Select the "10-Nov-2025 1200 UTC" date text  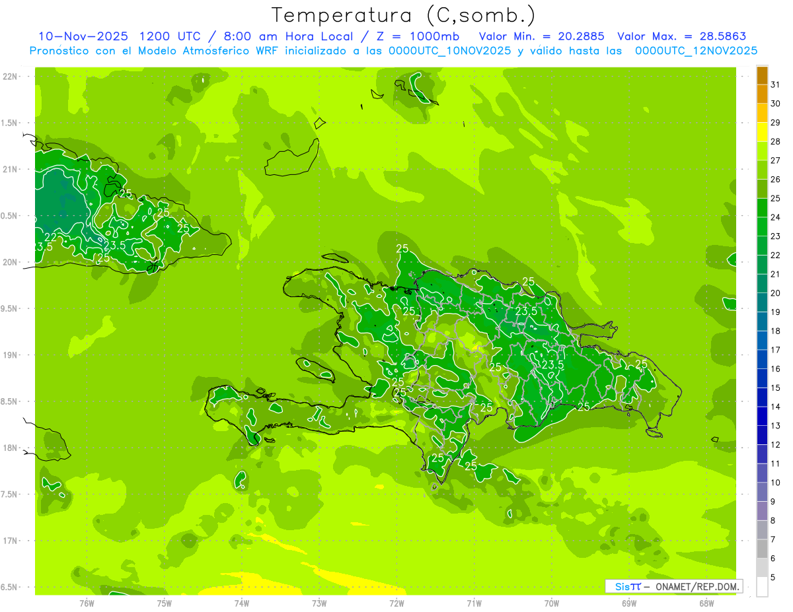119,36
